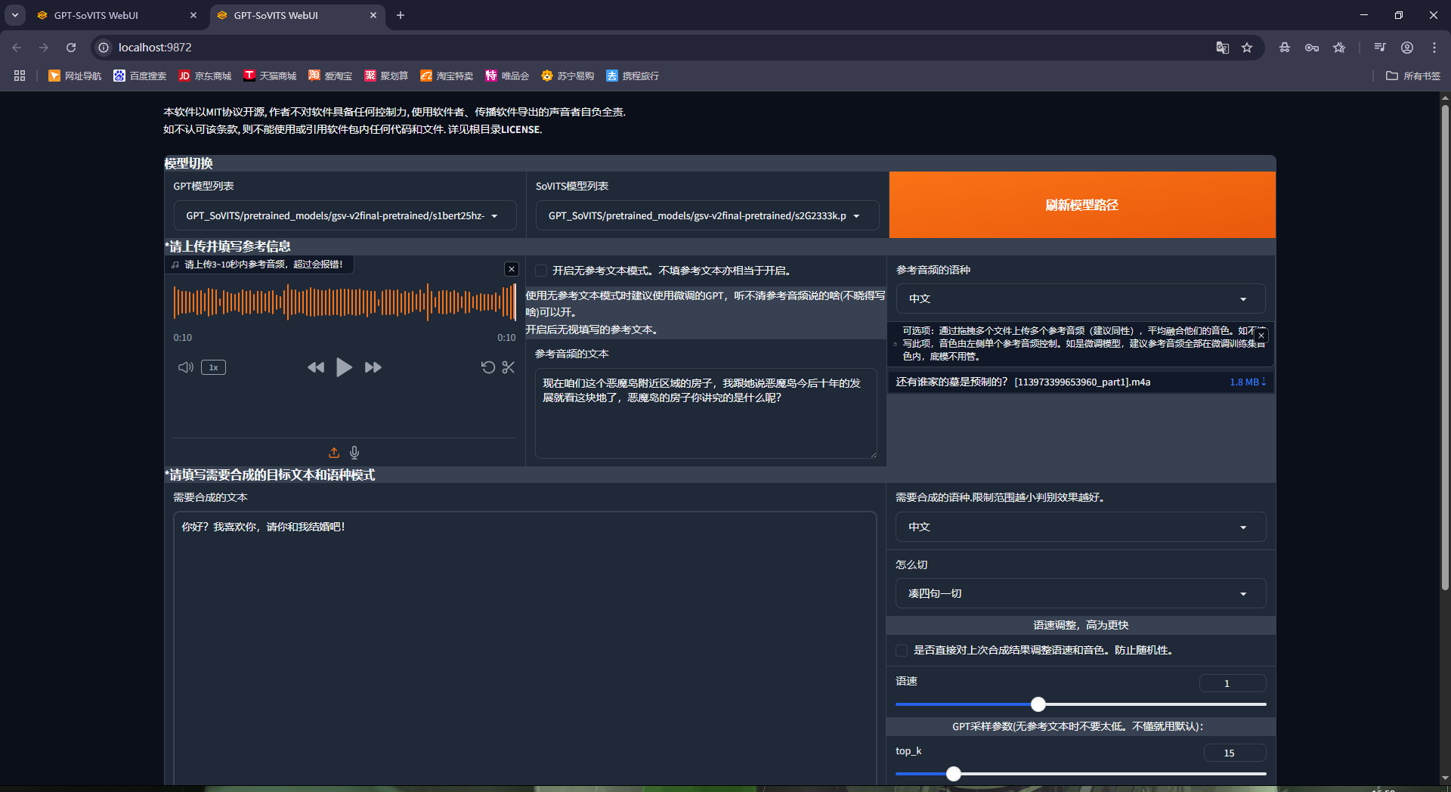Mute the audio player volume
Viewport: 1451px width, 792px height.
[x=185, y=367]
